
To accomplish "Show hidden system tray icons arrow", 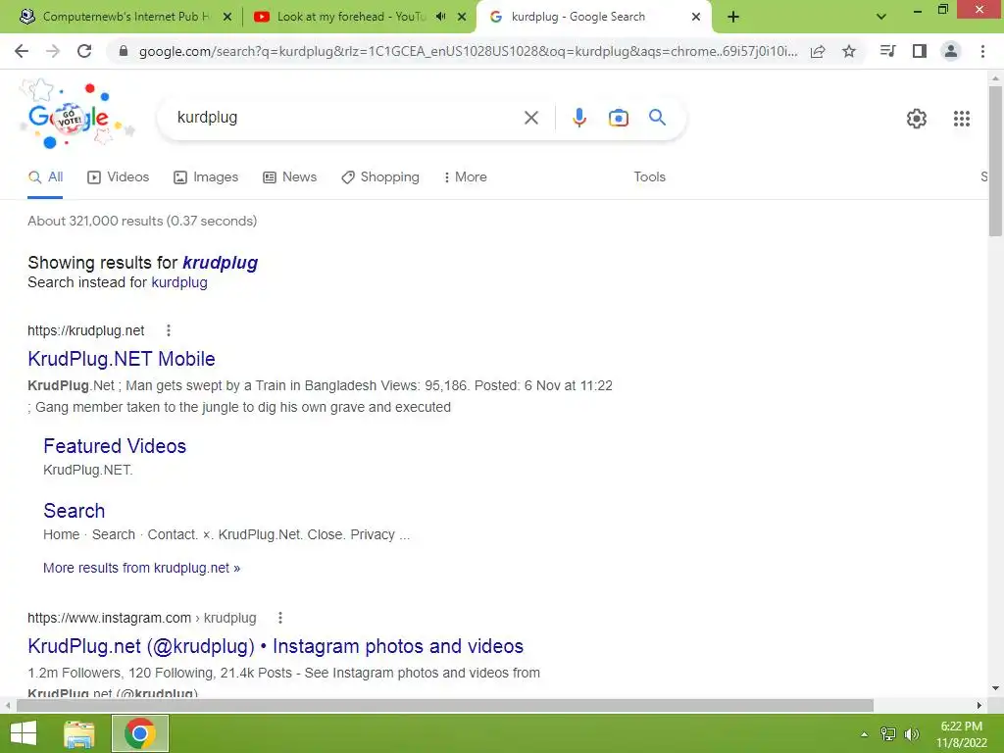I will [864, 734].
